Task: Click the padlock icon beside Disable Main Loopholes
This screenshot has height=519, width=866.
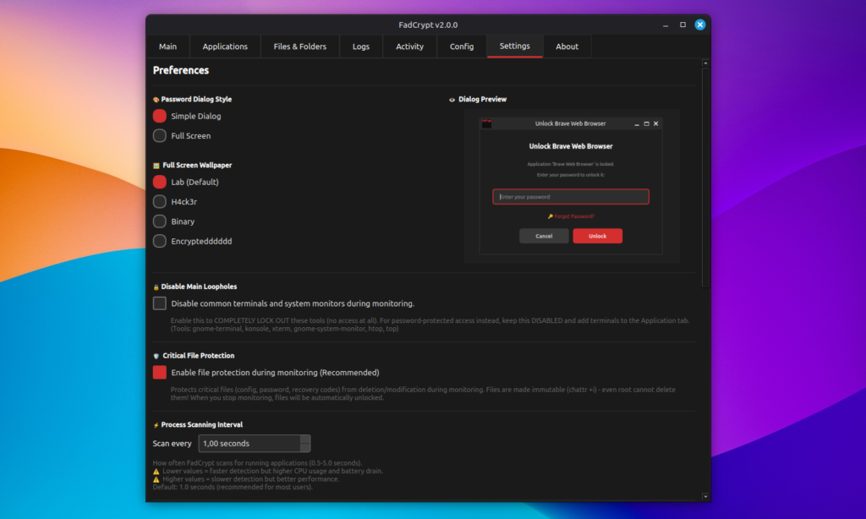Action: point(156,287)
